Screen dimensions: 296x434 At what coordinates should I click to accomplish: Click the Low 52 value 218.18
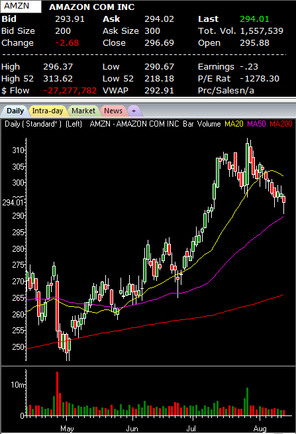(x=159, y=79)
